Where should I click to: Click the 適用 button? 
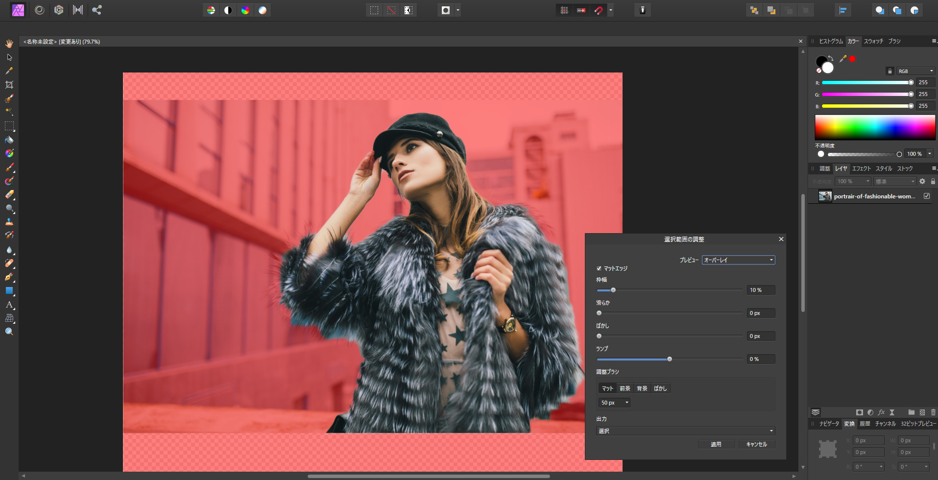pos(716,444)
